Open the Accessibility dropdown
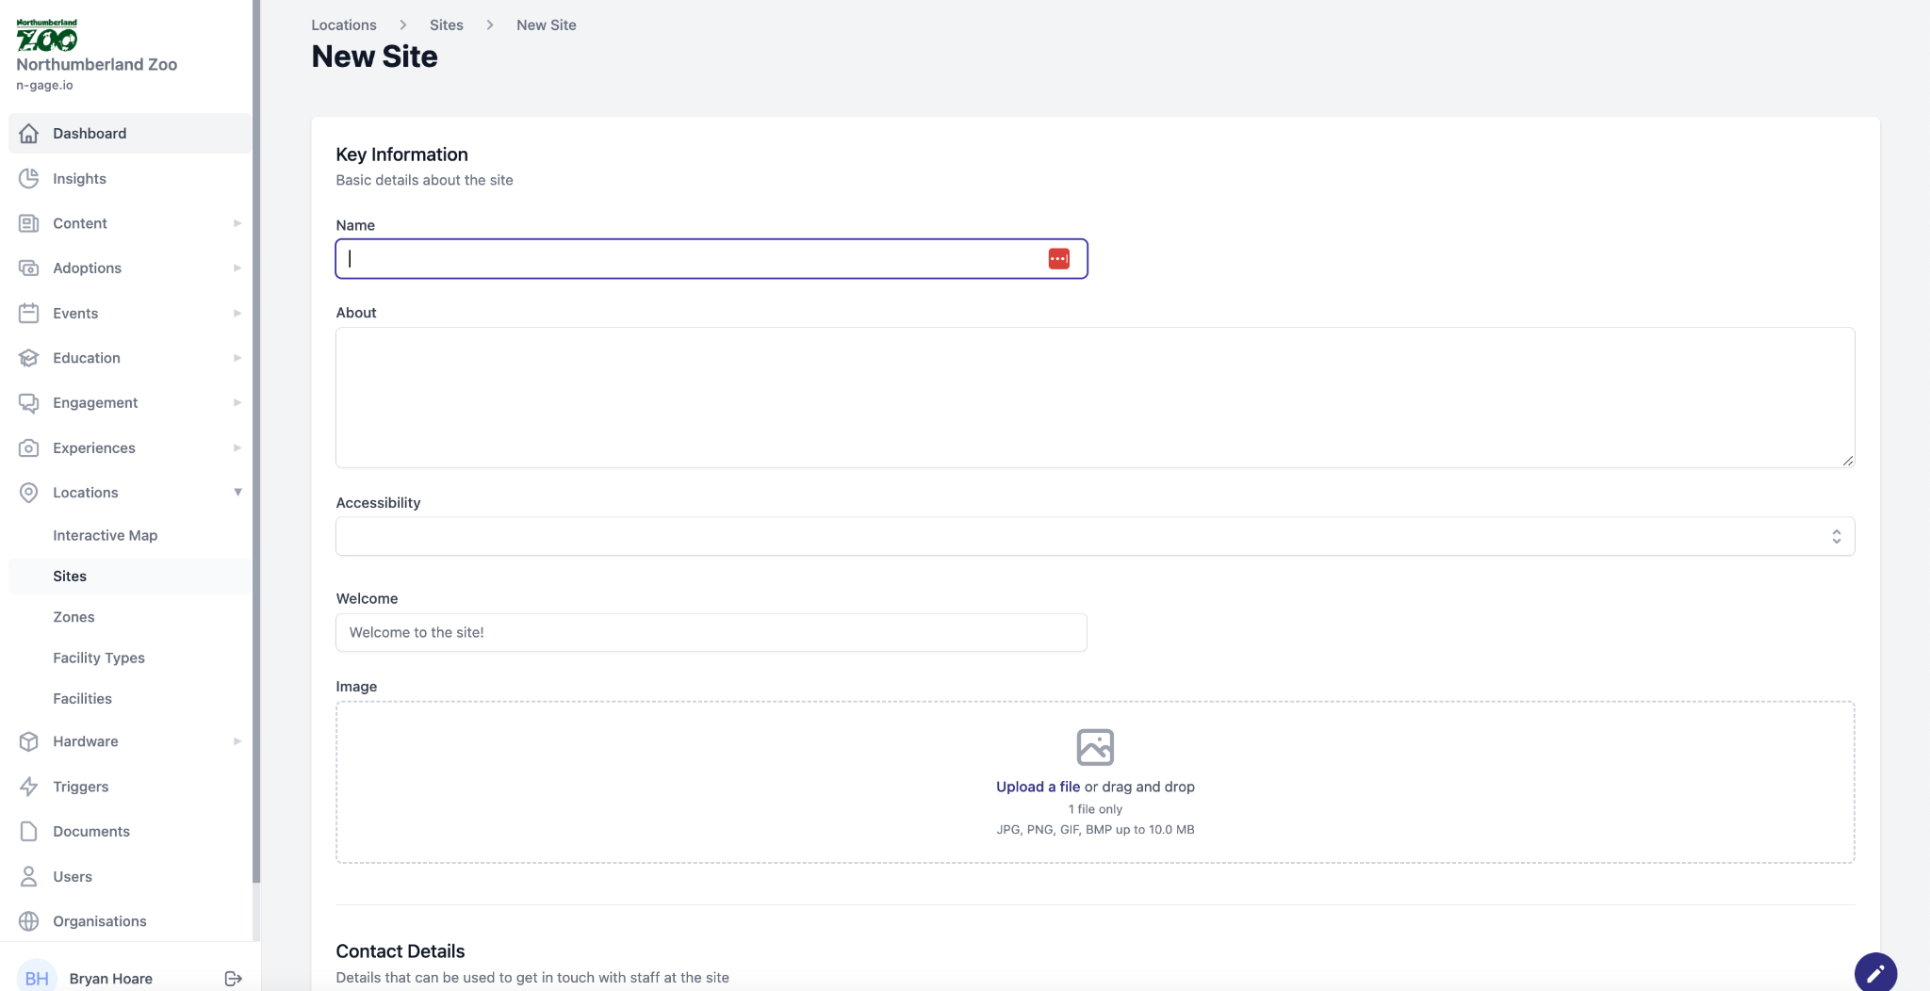This screenshot has height=991, width=1930. coord(1094,536)
